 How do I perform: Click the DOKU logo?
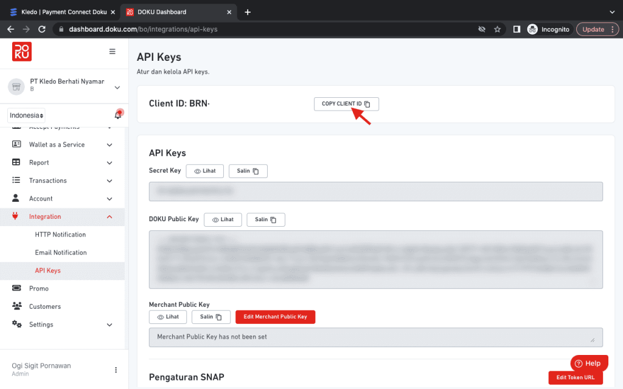pos(22,52)
